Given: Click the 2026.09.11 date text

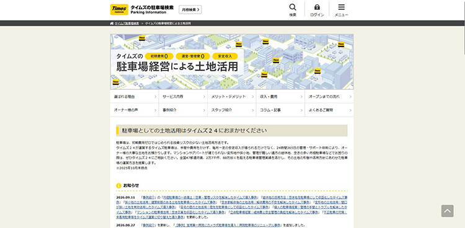Looking at the screenshot, I should [125, 198].
